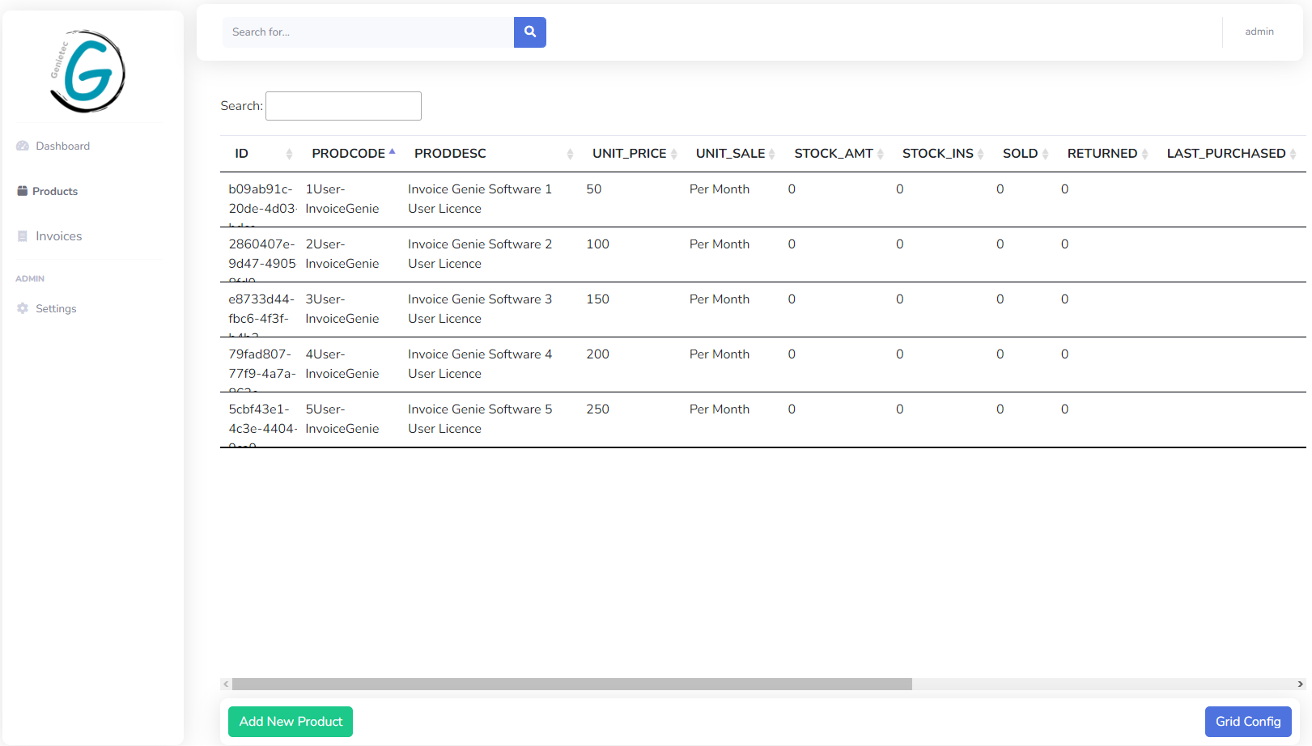Click the UNIT_PRICE column header text
The image size is (1312, 746).
click(630, 154)
